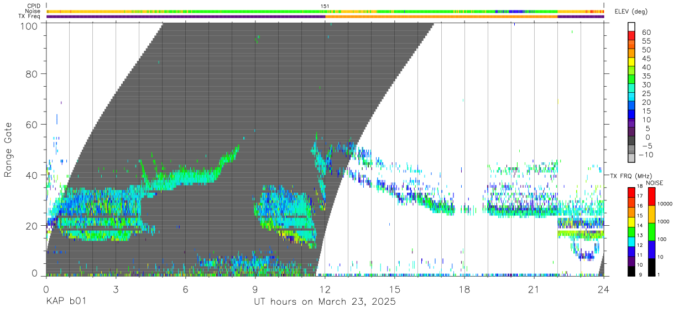This screenshot has height=313, width=679.
Task: Click the yellow 40-45 elevation color band
Action: [631, 63]
